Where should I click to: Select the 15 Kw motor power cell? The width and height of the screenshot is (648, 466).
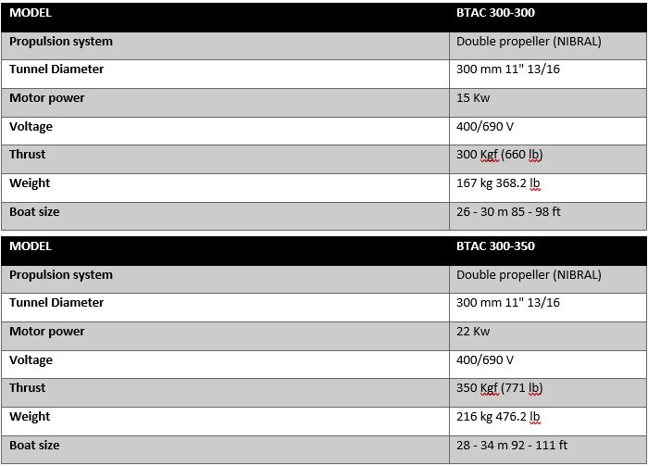[x=473, y=98]
